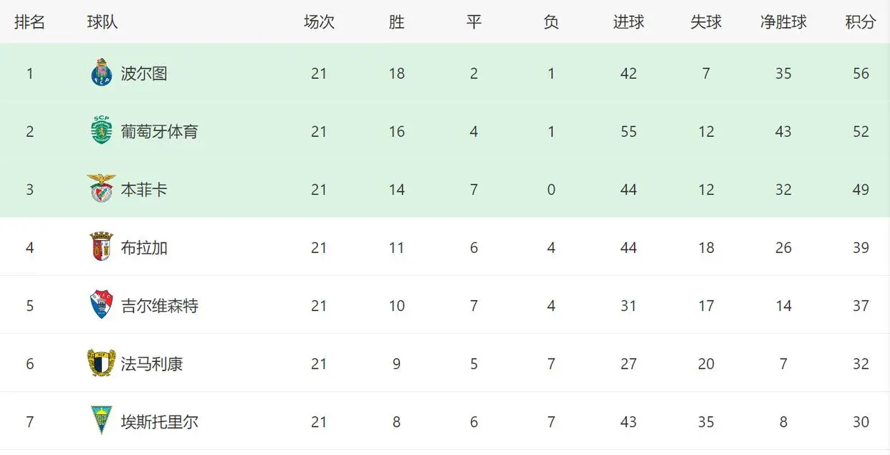Click the 进球 column header
The image size is (890, 455).
[x=628, y=22]
